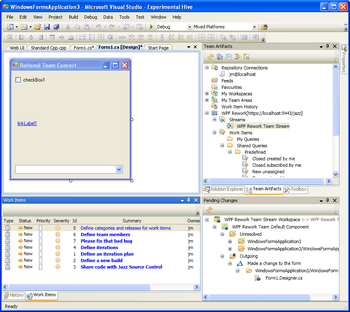The image size is (350, 312).
Task: Refresh the Team Artifacts tree
Action: tap(211, 57)
